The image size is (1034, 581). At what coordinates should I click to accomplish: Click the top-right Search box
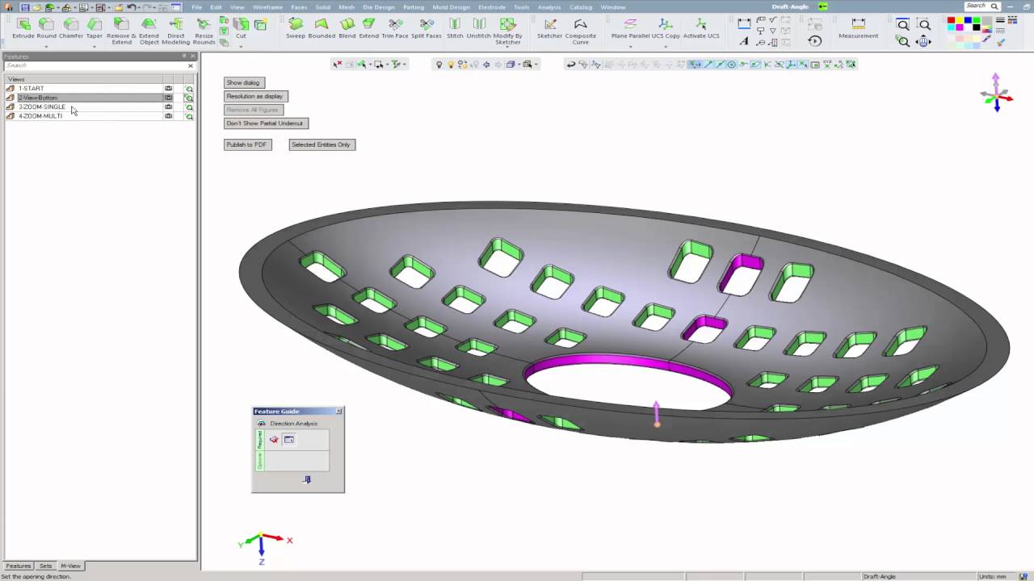982,6
